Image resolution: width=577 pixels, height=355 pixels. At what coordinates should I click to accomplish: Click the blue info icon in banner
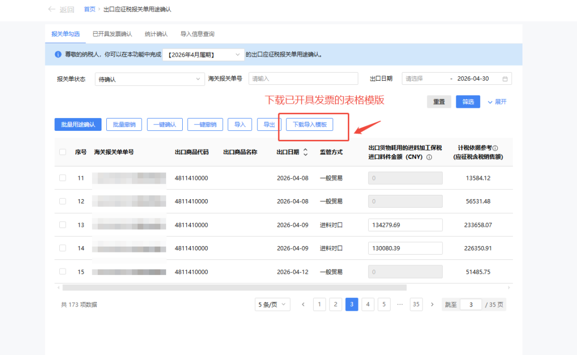(58, 54)
